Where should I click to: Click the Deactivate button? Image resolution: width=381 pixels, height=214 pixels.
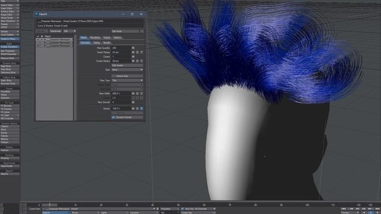(x=55, y=32)
